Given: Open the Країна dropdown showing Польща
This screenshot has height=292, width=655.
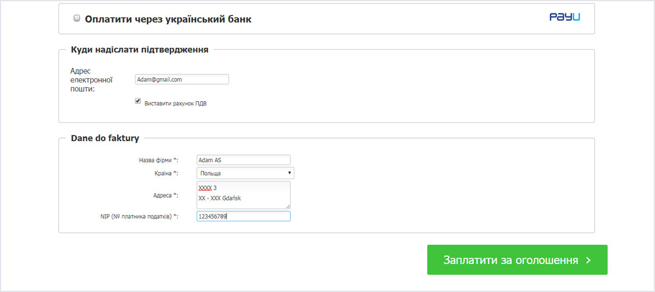Looking at the screenshot, I should 245,173.
